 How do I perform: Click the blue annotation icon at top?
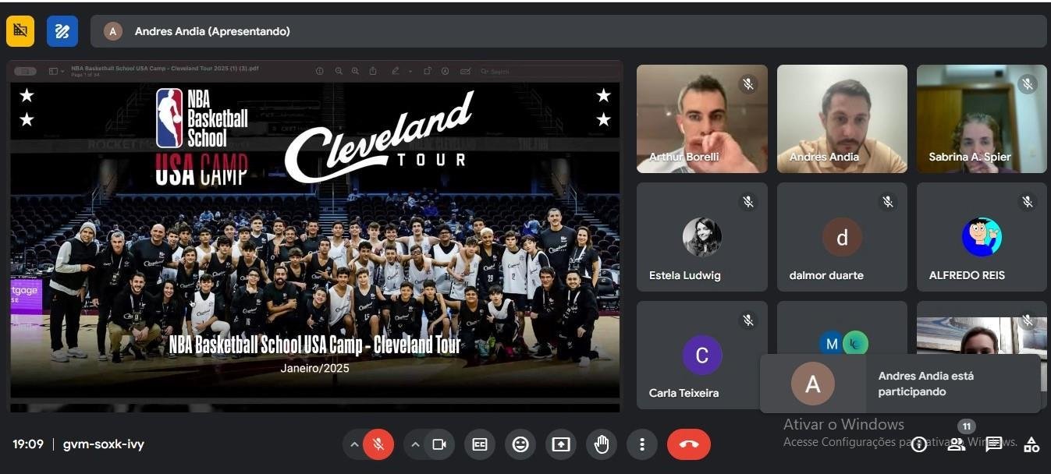tap(62, 31)
